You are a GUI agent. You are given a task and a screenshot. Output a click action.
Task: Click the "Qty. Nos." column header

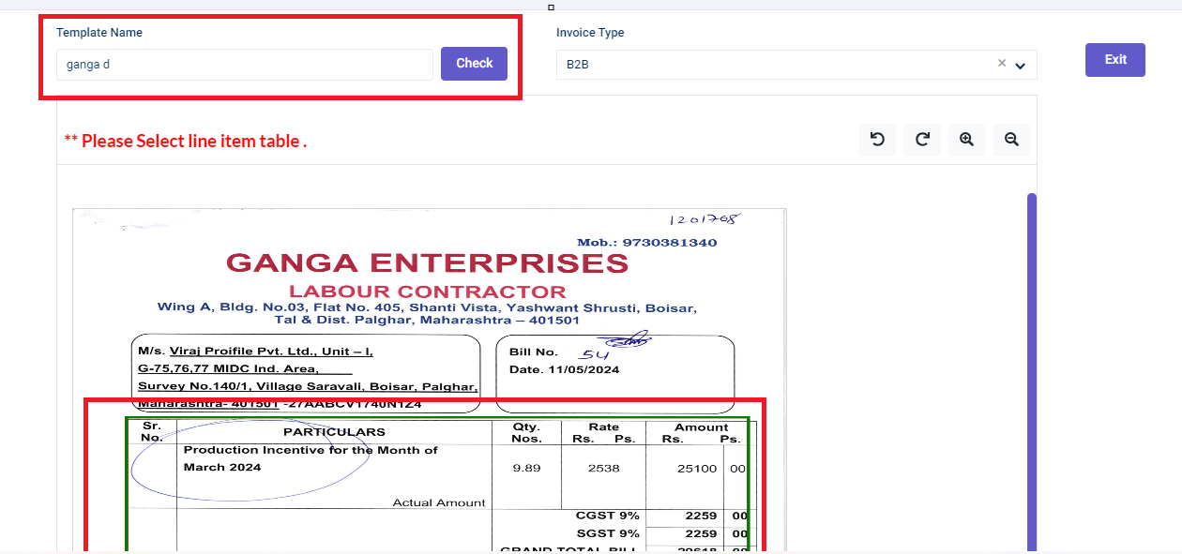tap(526, 432)
